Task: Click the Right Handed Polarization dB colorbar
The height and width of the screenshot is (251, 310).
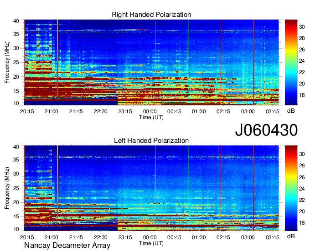Action: (291, 62)
